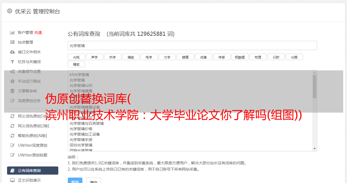Viewport: 347px width, 183px height.
Task: Click the play icon for 手动运行测试
Action: pos(12,81)
